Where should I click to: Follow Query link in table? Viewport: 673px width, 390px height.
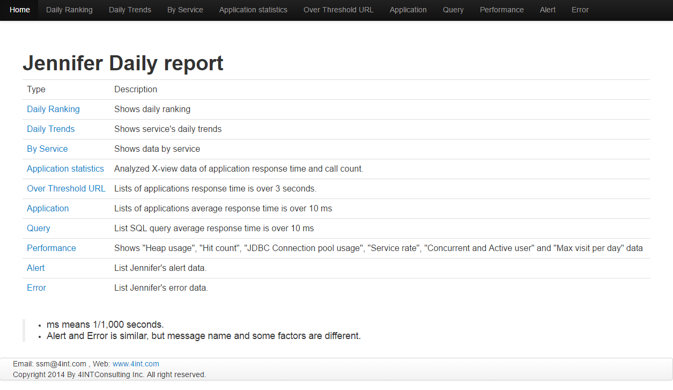[x=39, y=228]
